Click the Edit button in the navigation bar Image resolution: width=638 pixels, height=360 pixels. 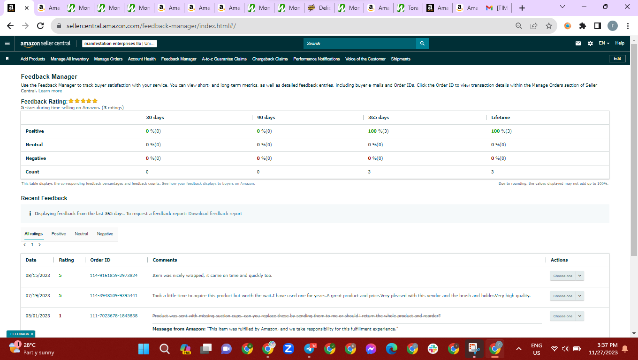coord(617,59)
